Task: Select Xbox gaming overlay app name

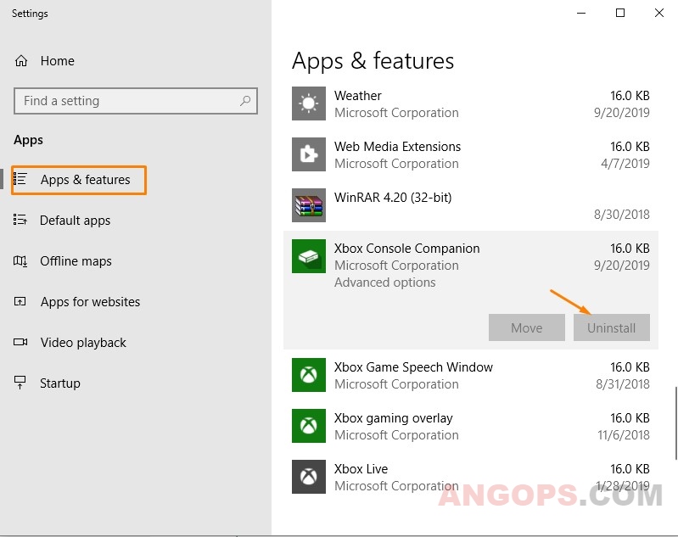Action: point(393,418)
